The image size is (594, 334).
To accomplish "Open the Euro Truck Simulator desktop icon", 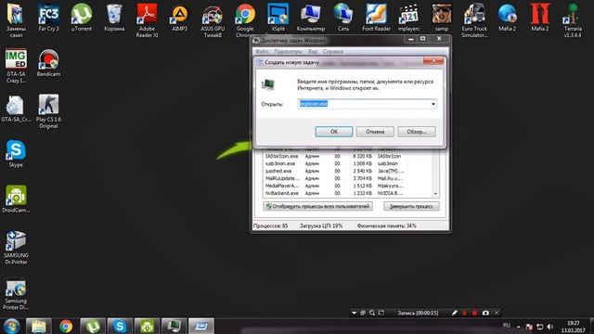I will click(474, 19).
